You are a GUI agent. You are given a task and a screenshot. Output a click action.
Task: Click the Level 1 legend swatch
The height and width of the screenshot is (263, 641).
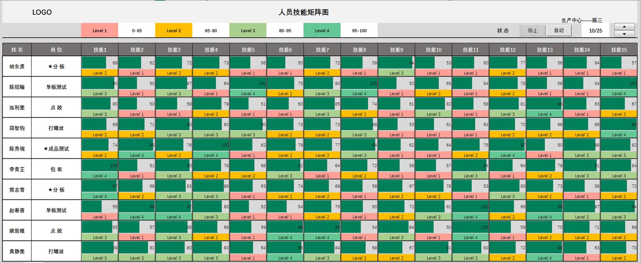(99, 31)
